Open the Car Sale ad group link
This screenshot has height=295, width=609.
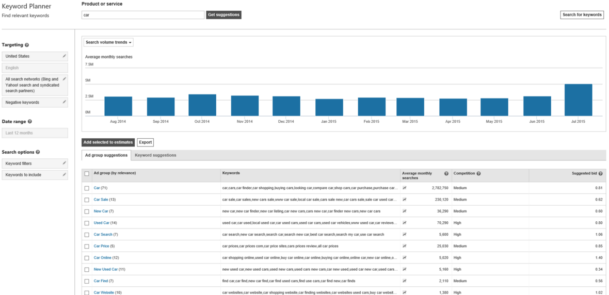point(101,200)
